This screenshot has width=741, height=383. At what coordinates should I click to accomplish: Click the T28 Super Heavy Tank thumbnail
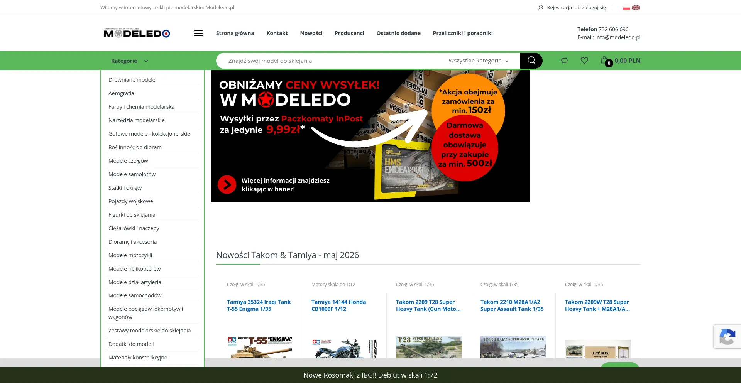pos(429,347)
